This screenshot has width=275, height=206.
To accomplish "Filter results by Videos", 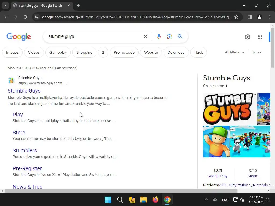I will (34, 52).
